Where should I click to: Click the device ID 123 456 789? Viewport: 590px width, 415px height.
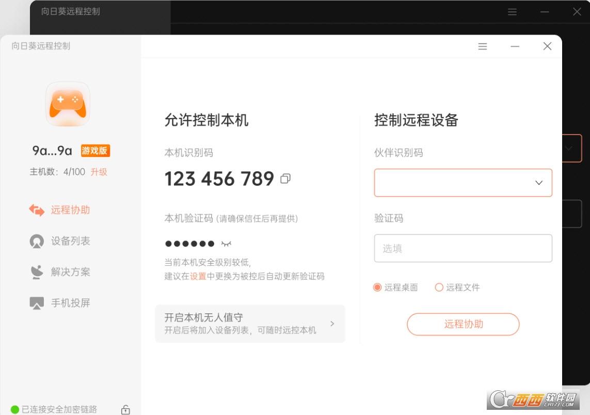pyautogui.click(x=219, y=179)
